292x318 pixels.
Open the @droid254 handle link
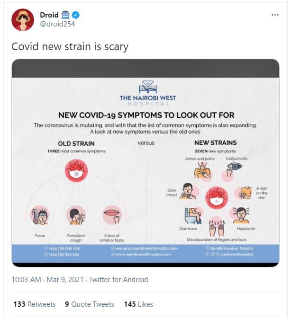click(57, 24)
